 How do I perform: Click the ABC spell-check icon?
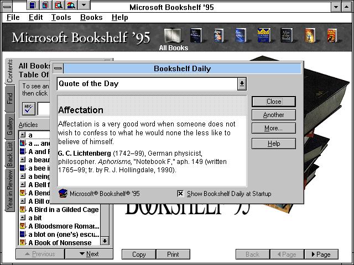point(29,109)
